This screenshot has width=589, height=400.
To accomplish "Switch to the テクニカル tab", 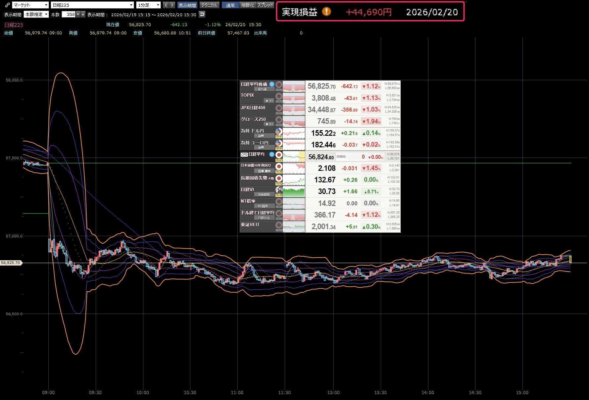I will [x=209, y=5].
